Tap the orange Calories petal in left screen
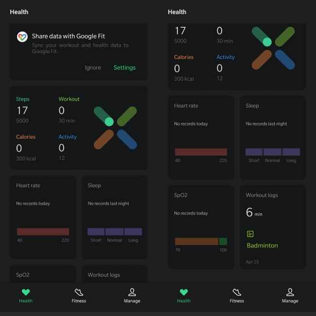Viewport: 316px width, 316px height. (x=104, y=140)
